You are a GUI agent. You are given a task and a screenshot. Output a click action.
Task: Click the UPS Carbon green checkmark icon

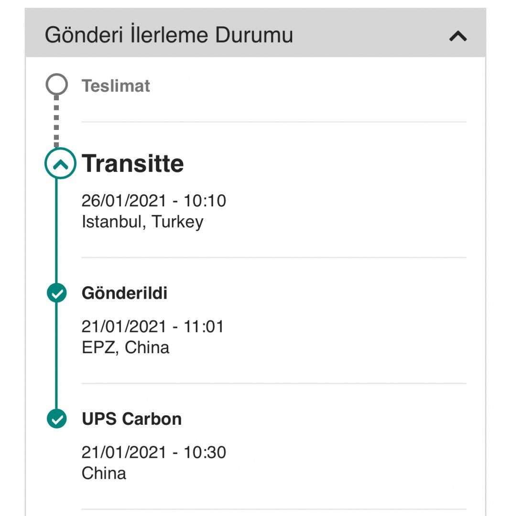tap(57, 419)
